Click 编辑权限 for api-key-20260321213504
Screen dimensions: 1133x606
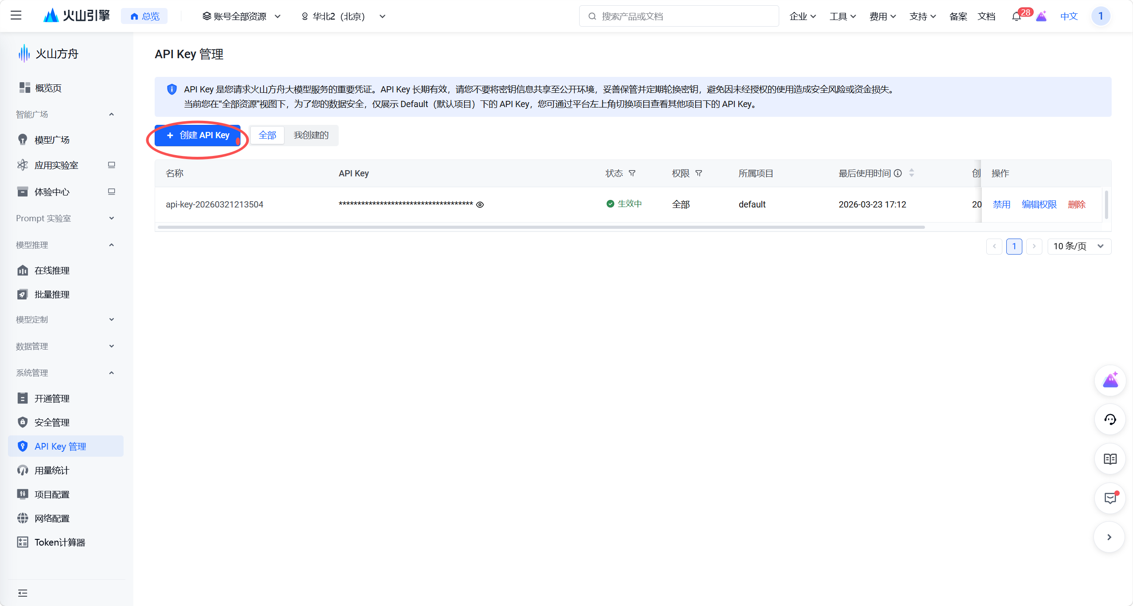pos(1039,204)
